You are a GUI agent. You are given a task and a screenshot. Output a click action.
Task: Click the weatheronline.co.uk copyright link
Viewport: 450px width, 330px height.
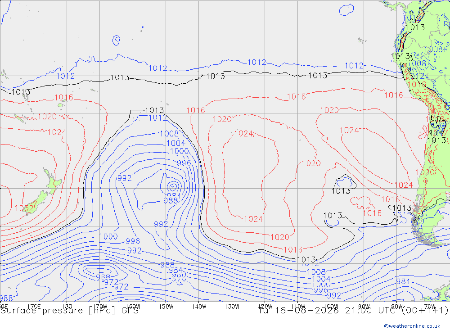(x=412, y=326)
